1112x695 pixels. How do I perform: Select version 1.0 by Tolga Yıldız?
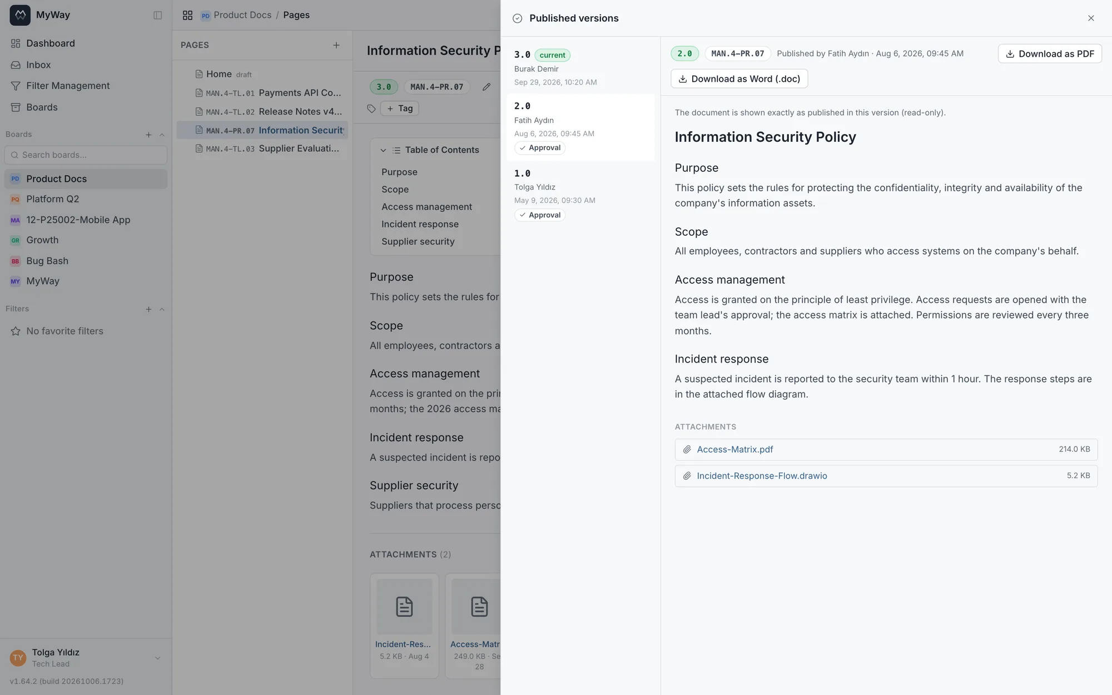[x=580, y=194]
